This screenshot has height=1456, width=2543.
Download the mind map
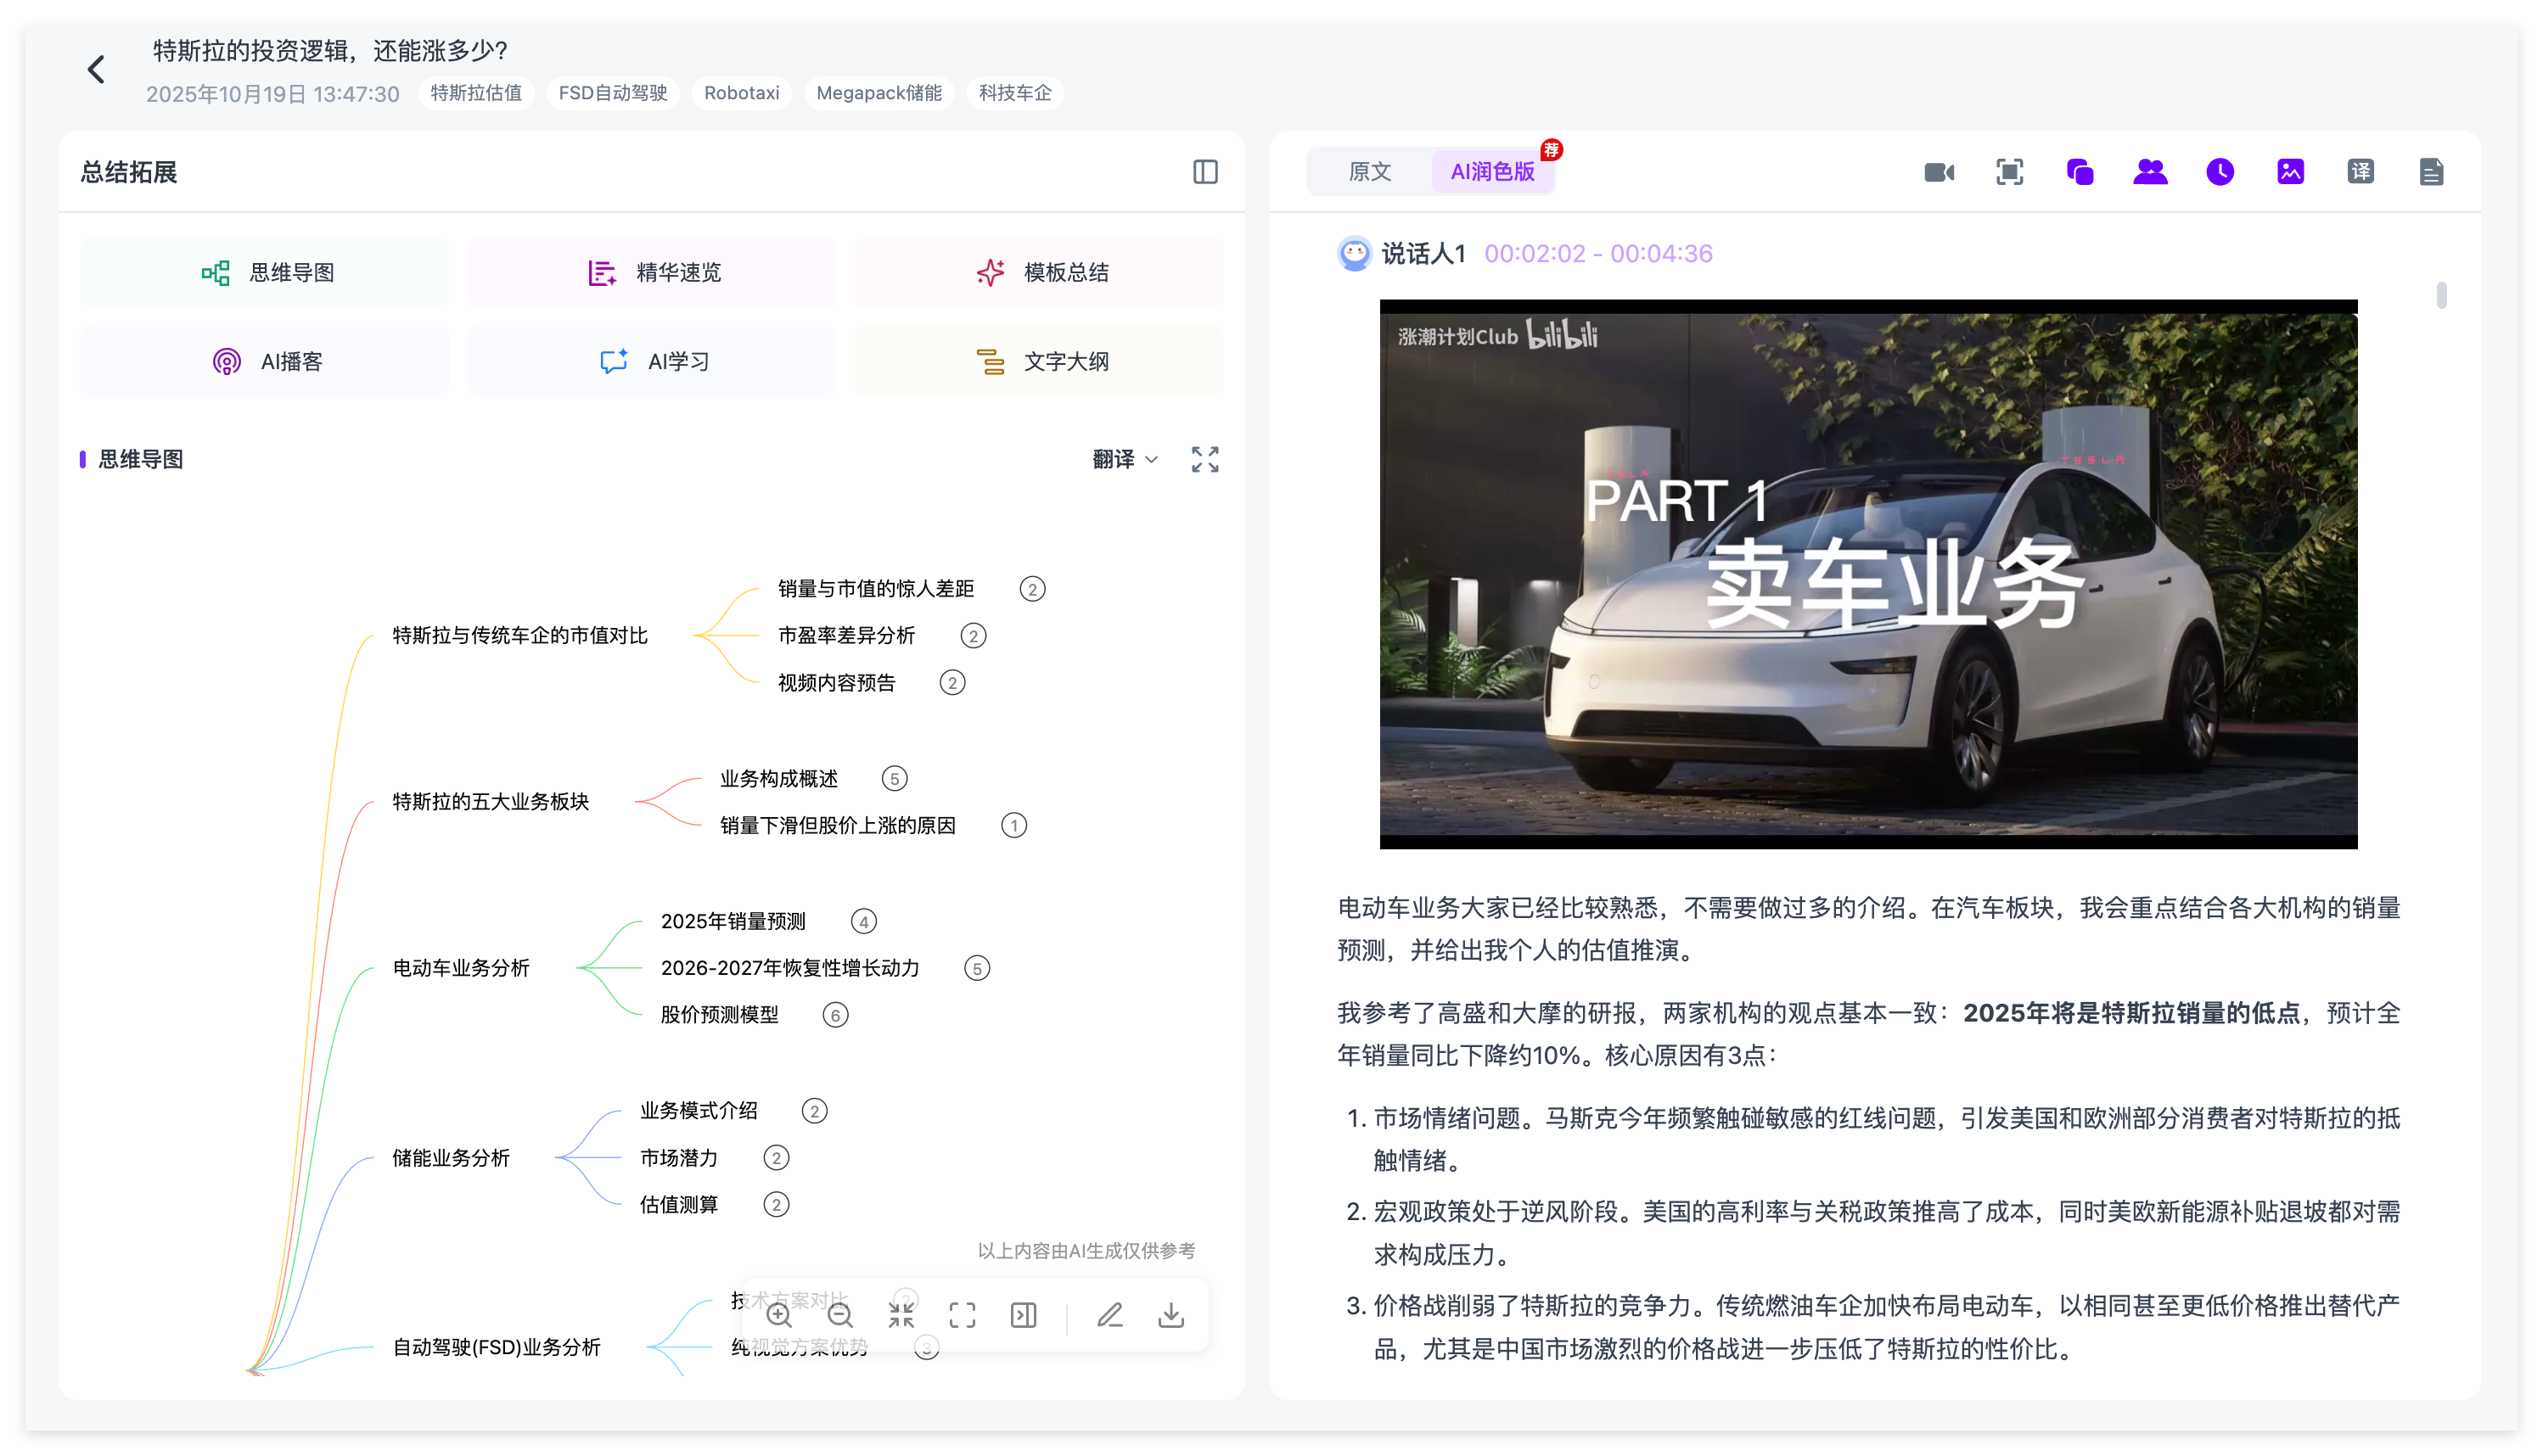coord(1170,1316)
